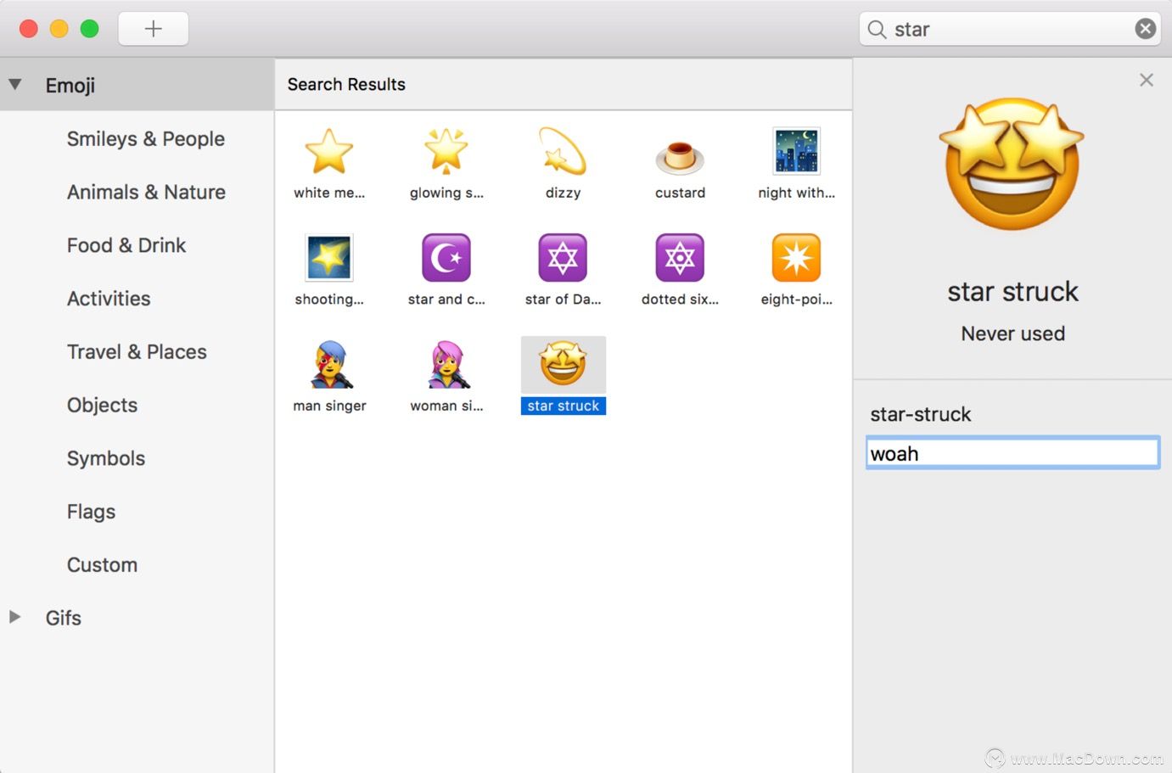Open Travel & Places category
The width and height of the screenshot is (1172, 773).
coord(137,351)
